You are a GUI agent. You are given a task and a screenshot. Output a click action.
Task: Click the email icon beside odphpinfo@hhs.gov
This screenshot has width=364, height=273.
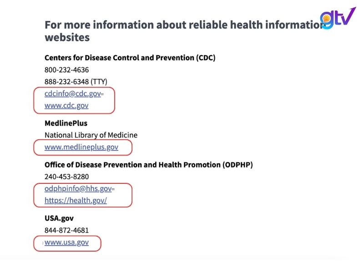[x=113, y=189]
